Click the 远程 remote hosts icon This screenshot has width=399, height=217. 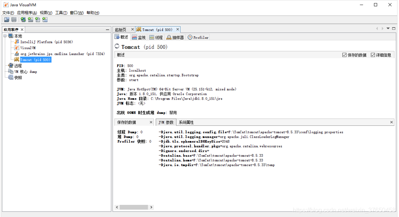(x=11, y=66)
